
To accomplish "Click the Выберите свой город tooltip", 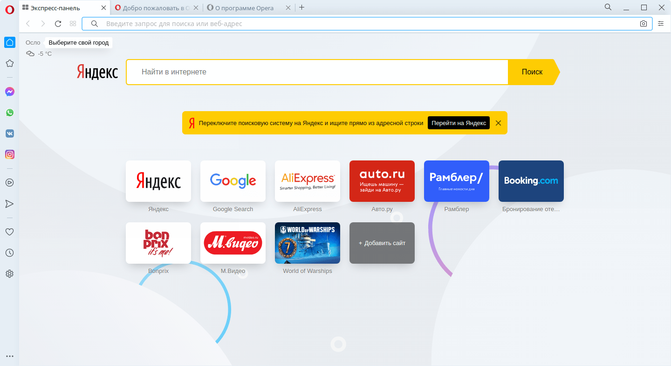I will 79,43.
